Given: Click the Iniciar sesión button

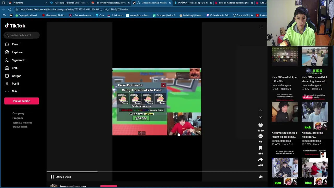Looking at the screenshot, I should (21, 101).
